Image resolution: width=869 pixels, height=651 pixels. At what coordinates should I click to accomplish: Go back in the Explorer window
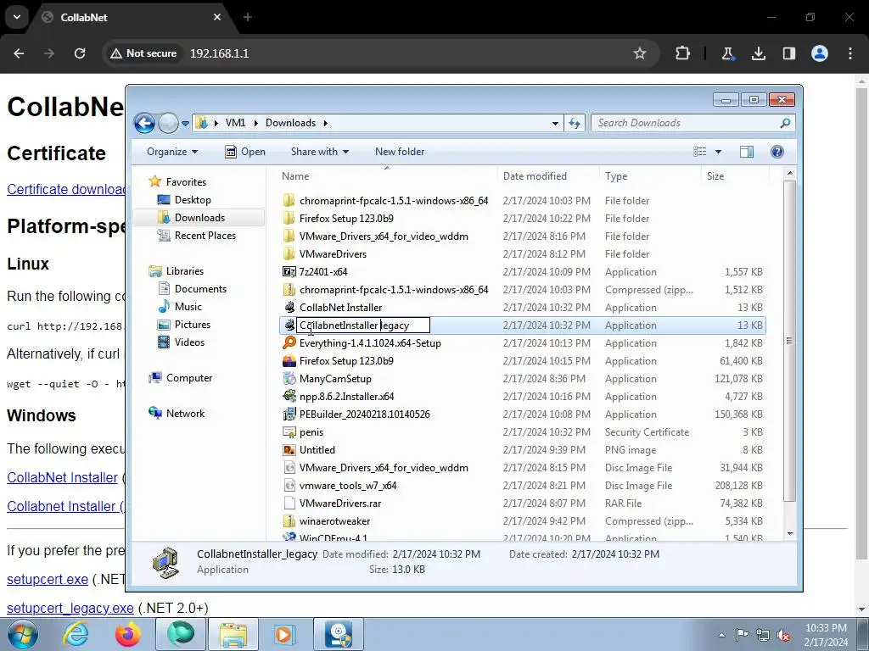(144, 123)
